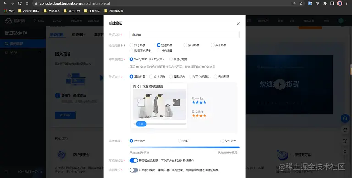Choose 微信小程序 client type radio
The height and width of the screenshot is (178, 352).
(x=171, y=59)
